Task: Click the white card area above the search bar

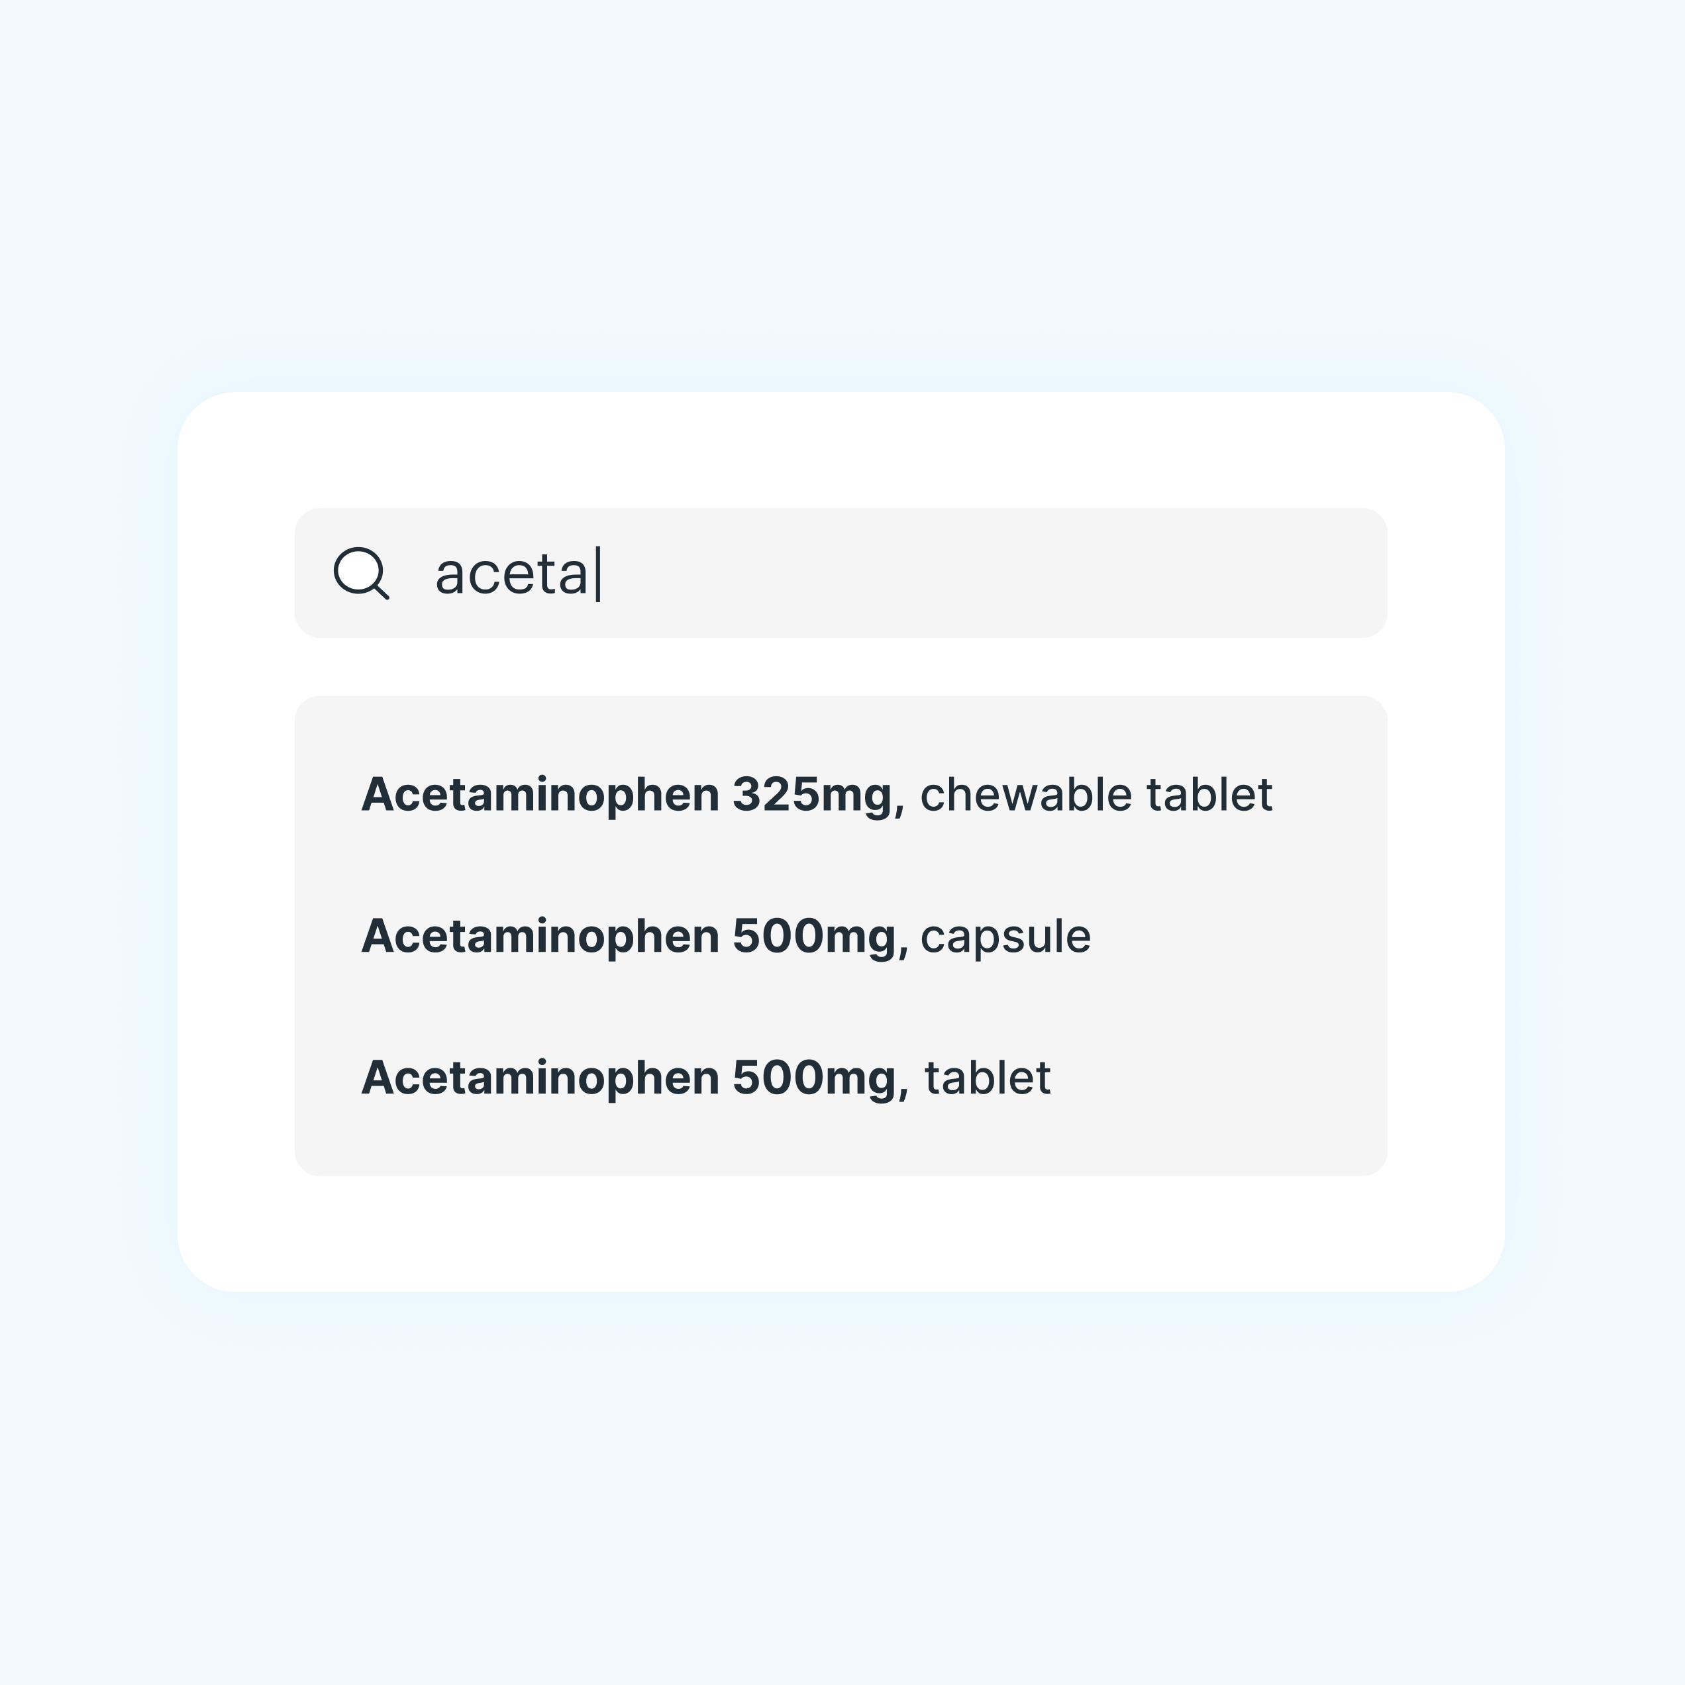Action: 841,449
